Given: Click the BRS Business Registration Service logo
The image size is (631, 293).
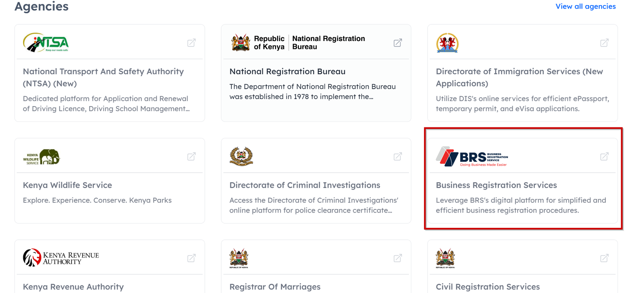Looking at the screenshot, I should point(472,157).
